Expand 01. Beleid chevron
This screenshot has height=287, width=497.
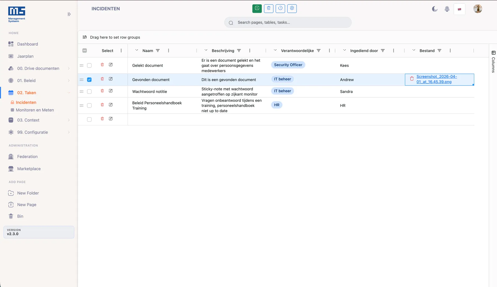click(69, 80)
